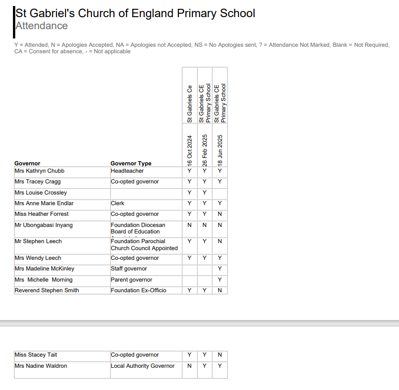Select the Governor Type column header
This screenshot has height=390, width=399.
pyautogui.click(x=131, y=163)
